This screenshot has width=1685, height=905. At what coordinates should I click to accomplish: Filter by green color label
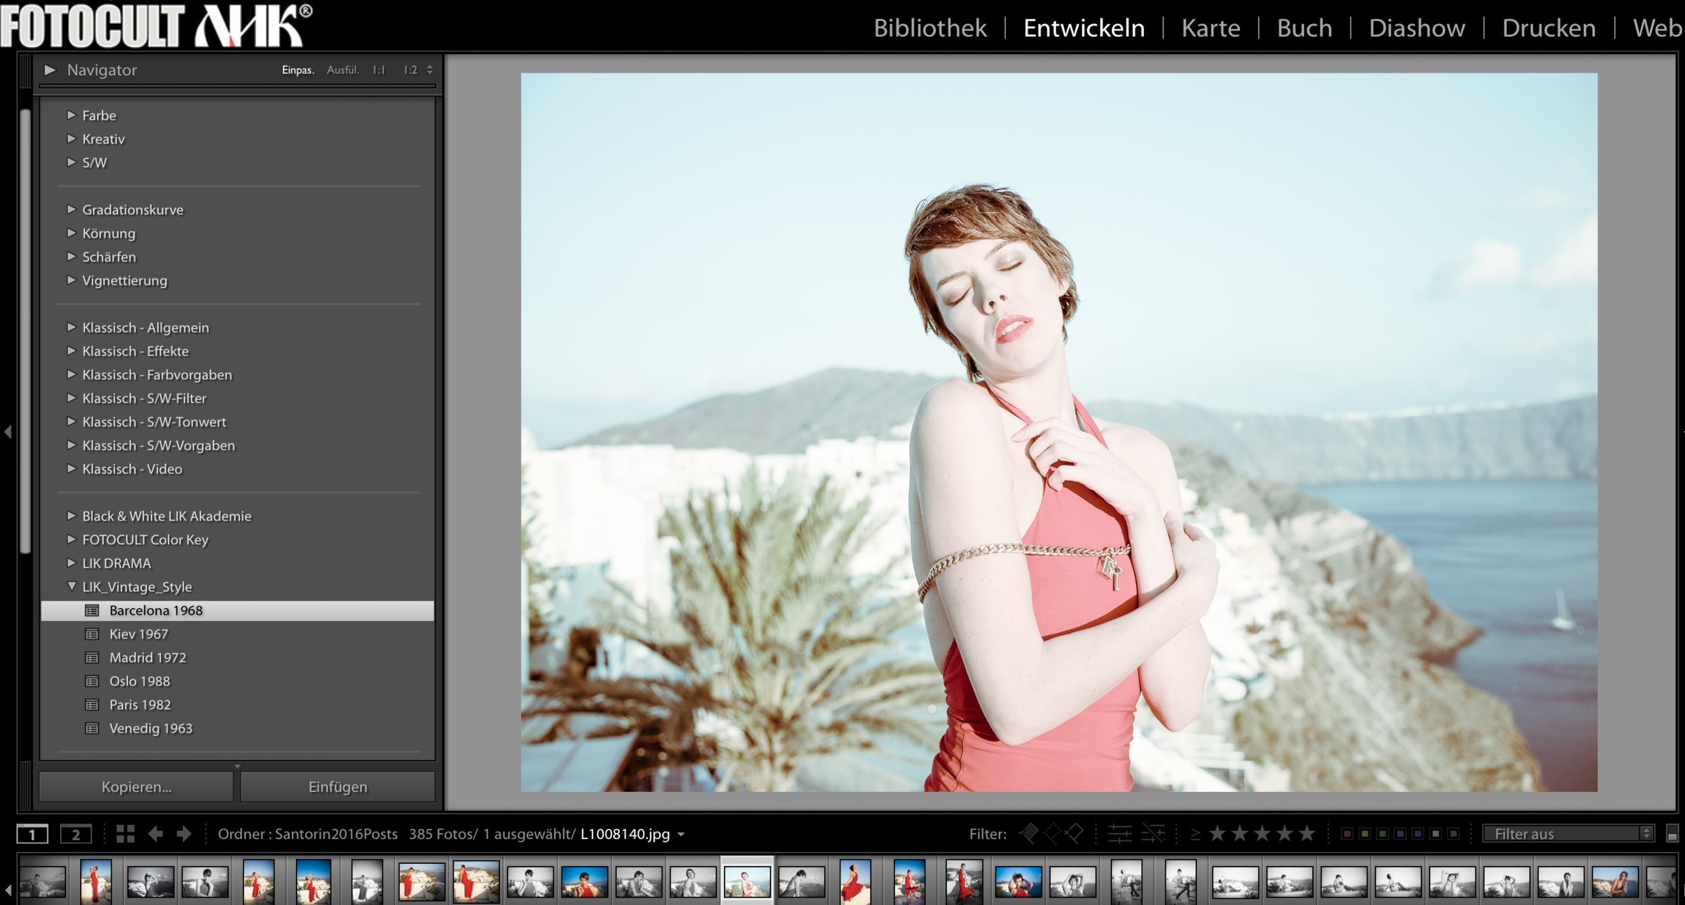pos(1382,834)
